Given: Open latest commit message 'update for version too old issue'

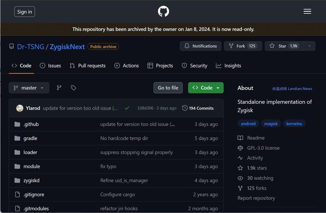Looking at the screenshot, I should click(x=80, y=108).
